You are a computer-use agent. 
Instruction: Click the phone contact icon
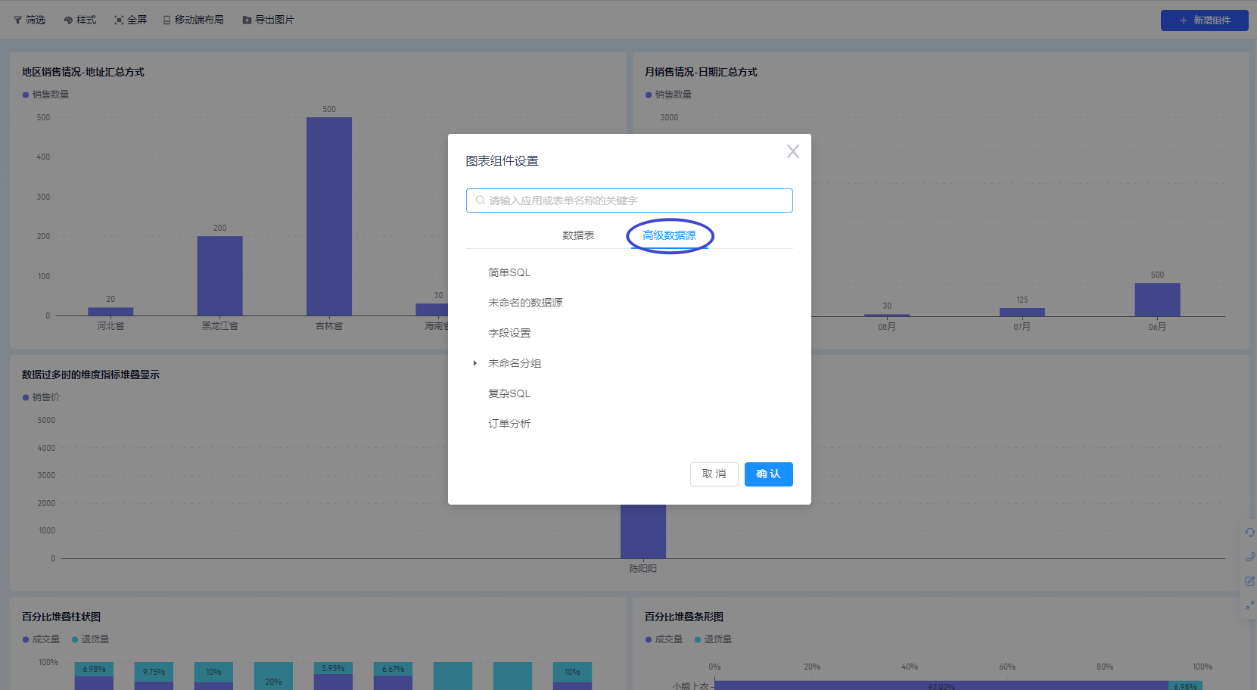coord(1249,557)
